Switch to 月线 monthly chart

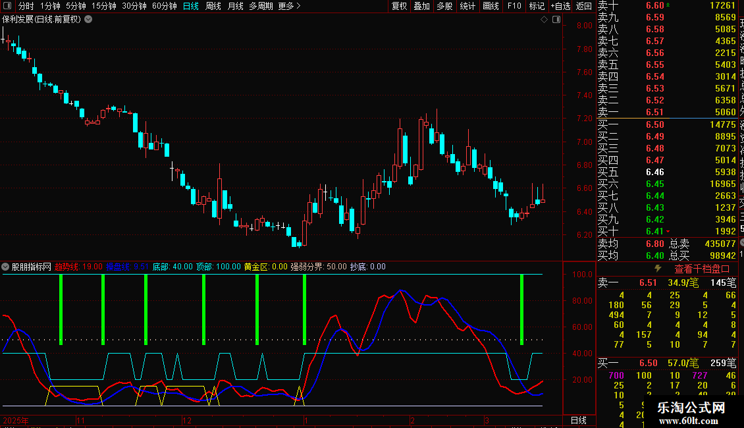tap(235, 6)
